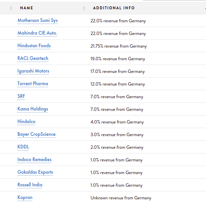Open the SRF stock link
The image size is (206, 214).
[x=21, y=97]
